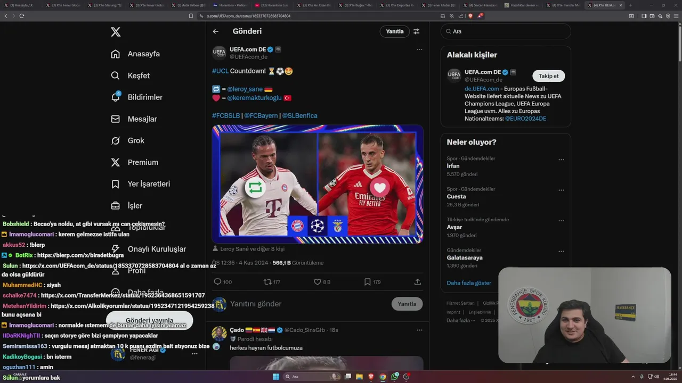Click UEFA.com DE avatar on the post
Screen dimensions: 682x383
219,53
